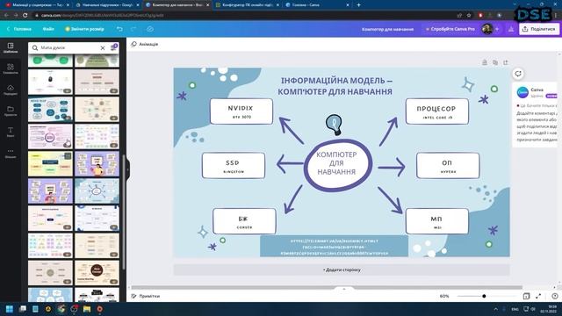
Task: Click the ENG language indicator in tray
Action: [x=515, y=309]
